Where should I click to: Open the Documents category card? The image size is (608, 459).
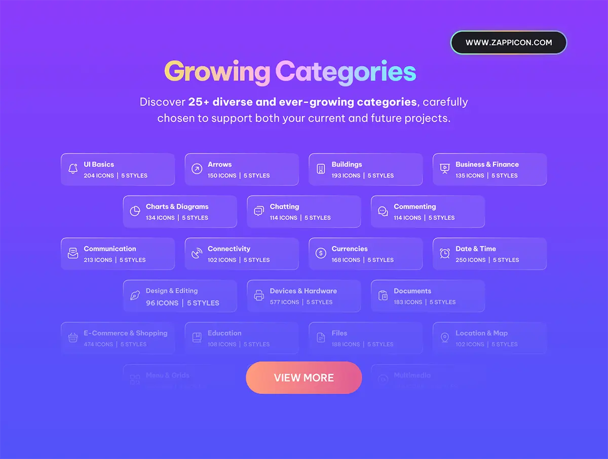(428, 296)
